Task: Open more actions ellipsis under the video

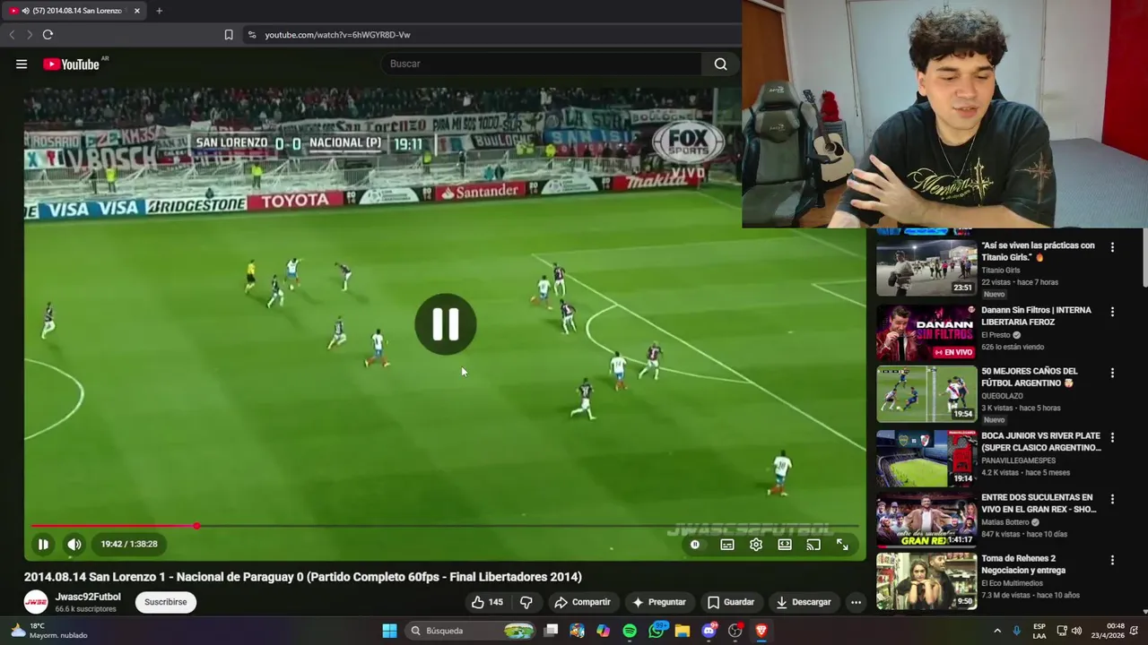Action: pos(856,602)
